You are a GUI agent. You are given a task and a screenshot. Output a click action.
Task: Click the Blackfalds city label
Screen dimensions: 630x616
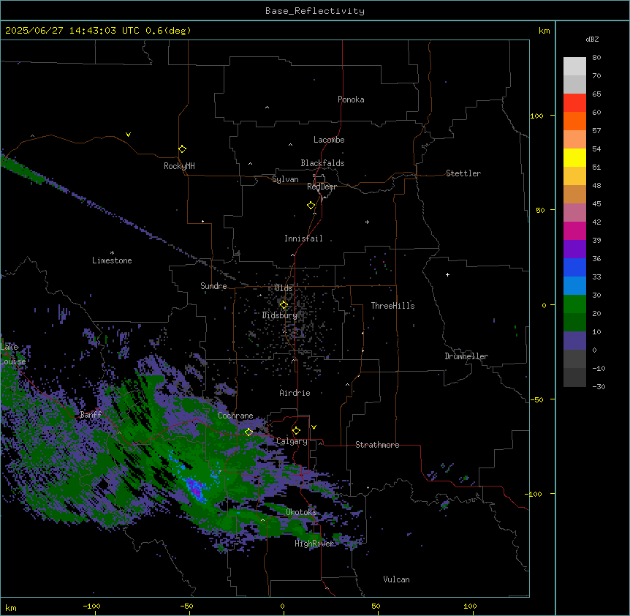coord(322,163)
